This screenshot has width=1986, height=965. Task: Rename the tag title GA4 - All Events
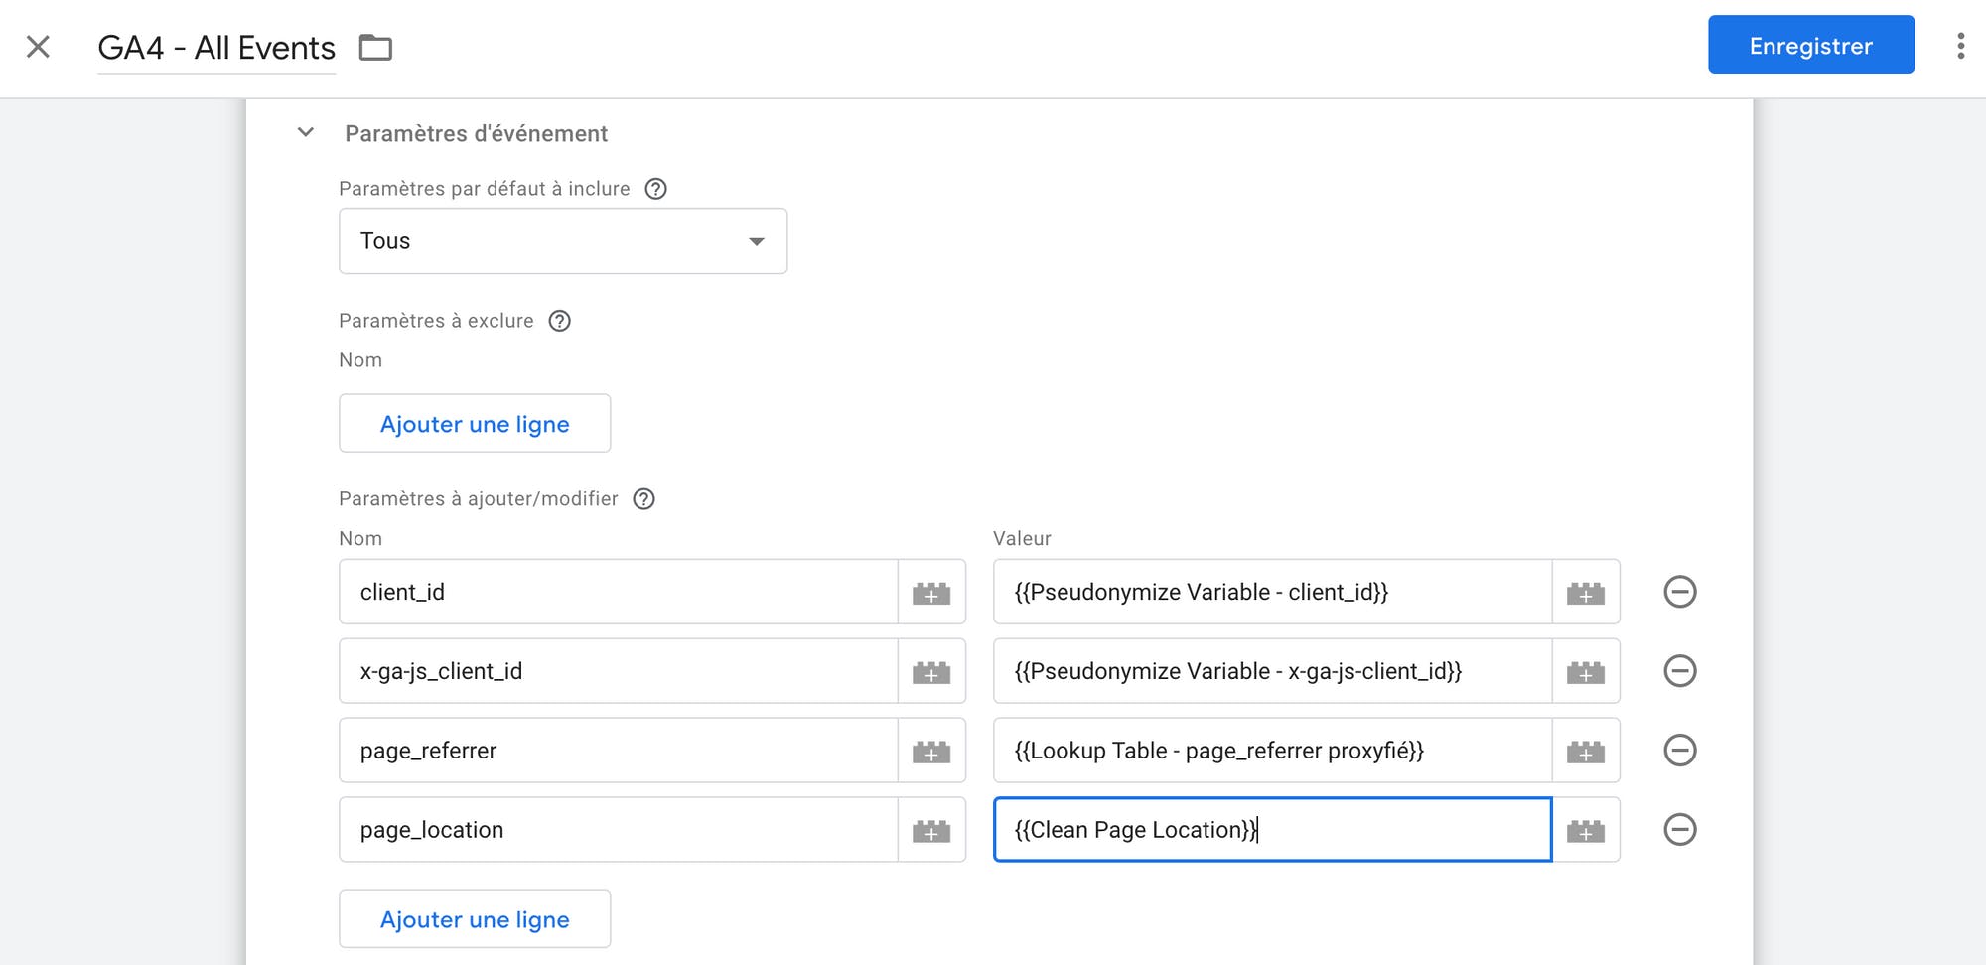[216, 48]
